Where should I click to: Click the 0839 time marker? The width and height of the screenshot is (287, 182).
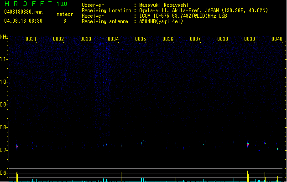[x=250, y=39]
